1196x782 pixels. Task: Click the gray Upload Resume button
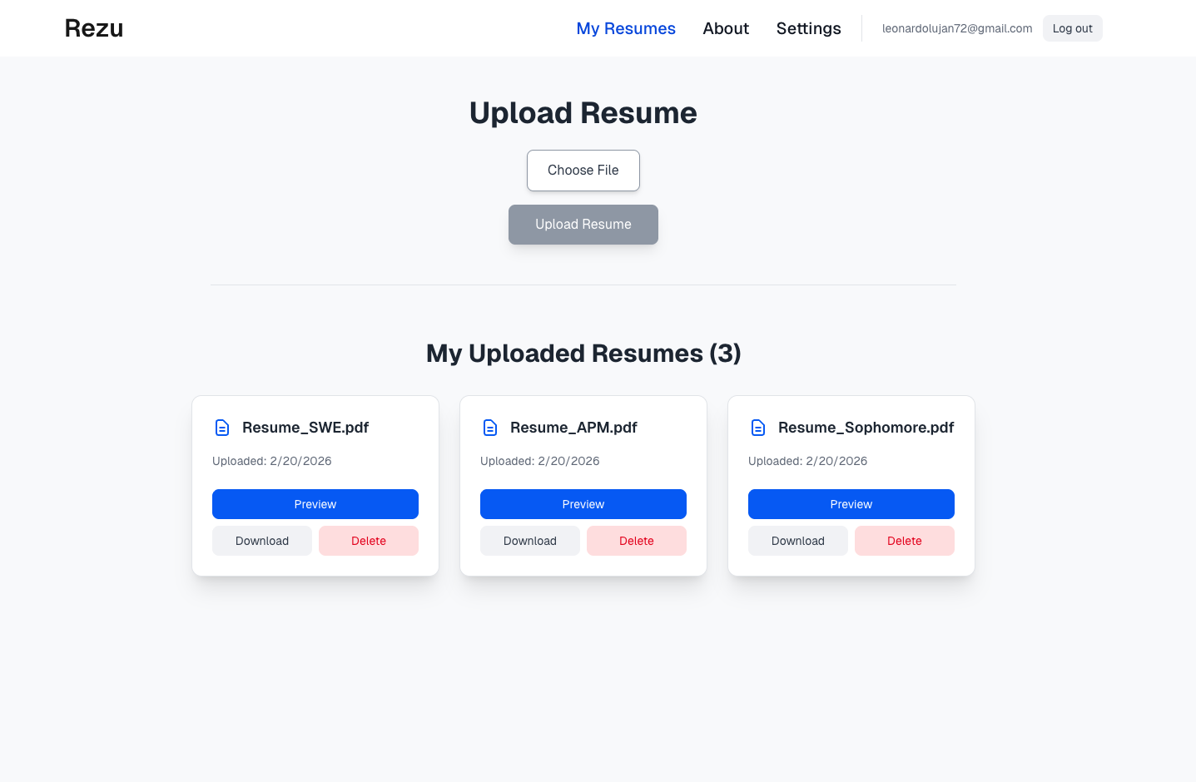(x=583, y=225)
